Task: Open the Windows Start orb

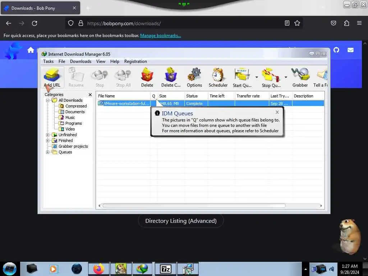Action: coord(10,269)
